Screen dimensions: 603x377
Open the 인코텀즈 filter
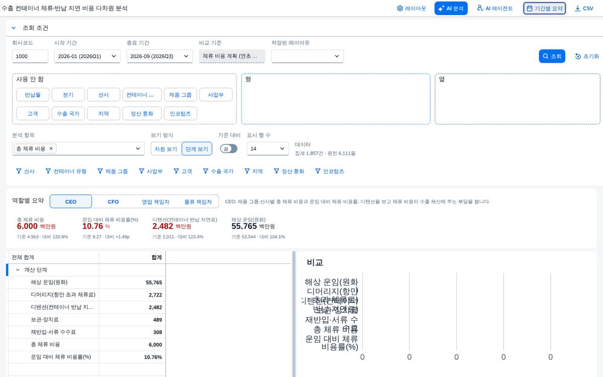coord(330,171)
